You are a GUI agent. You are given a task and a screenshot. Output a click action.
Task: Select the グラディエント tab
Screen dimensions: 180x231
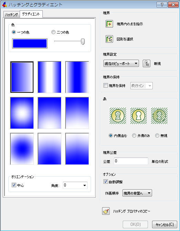click(x=31, y=14)
